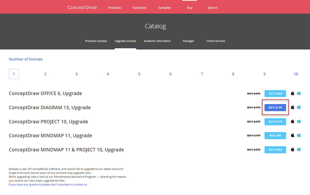Screen dimensions: 310x195
Task: Click ConceptDraw OFFICE 6, Upgrade title
Action: tap(45, 93)
